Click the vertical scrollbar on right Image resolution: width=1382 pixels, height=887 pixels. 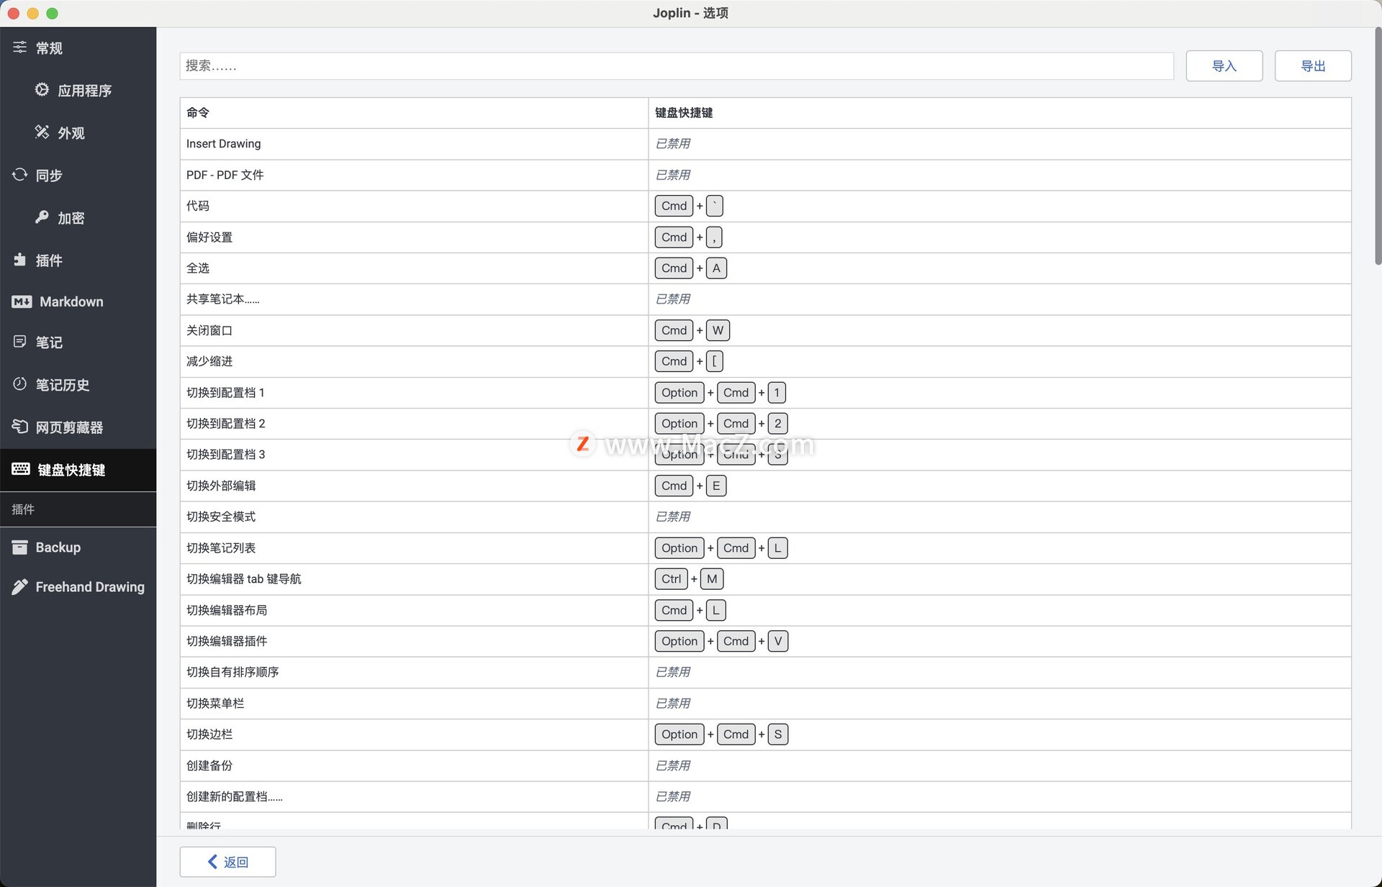(x=1378, y=146)
